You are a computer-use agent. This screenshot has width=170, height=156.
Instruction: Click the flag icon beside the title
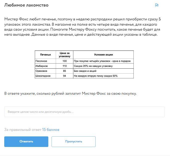(x=157, y=5)
